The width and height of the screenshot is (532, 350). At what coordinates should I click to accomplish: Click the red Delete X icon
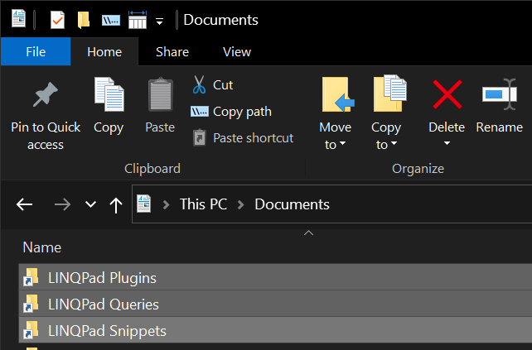click(x=447, y=94)
